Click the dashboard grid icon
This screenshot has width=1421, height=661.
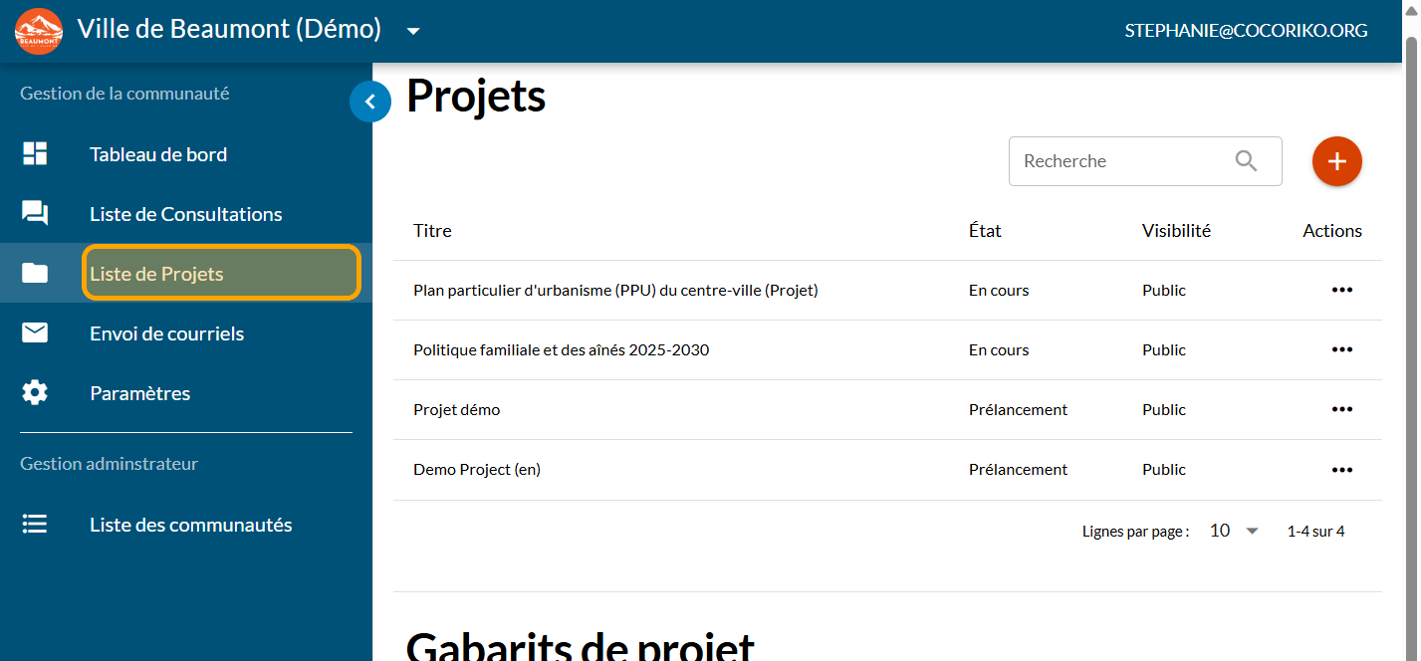click(x=35, y=154)
